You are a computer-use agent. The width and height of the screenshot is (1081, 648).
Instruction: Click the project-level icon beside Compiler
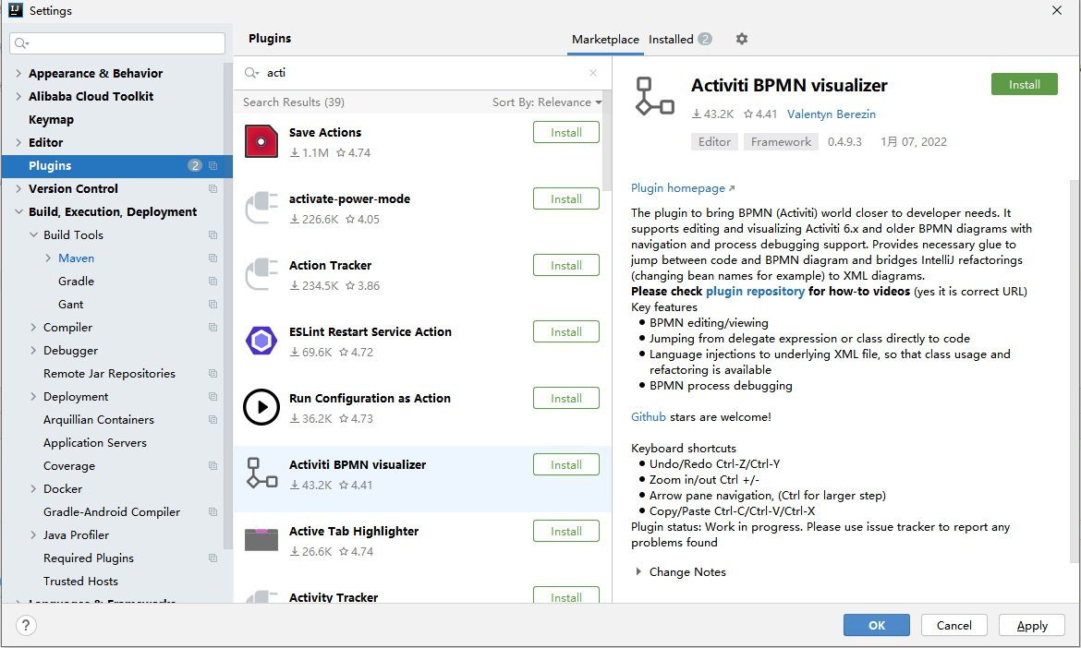(213, 327)
